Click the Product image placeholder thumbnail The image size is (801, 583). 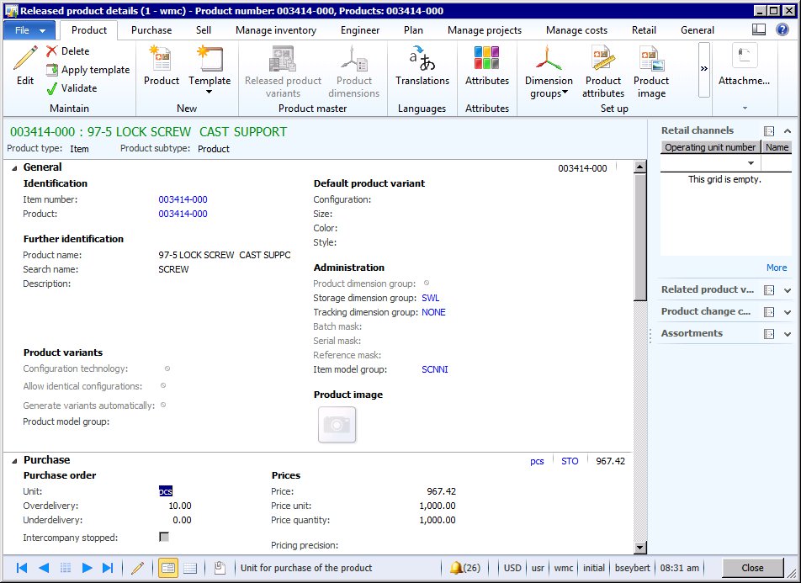pyautogui.click(x=337, y=425)
